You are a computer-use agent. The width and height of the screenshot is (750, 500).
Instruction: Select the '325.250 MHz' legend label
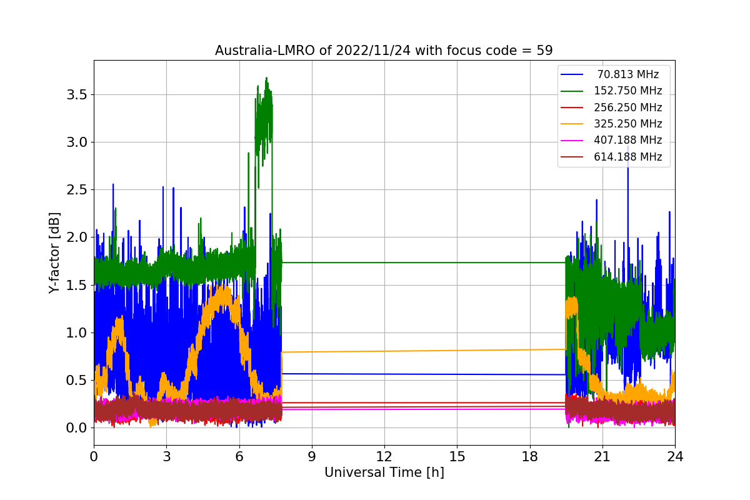tap(628, 124)
